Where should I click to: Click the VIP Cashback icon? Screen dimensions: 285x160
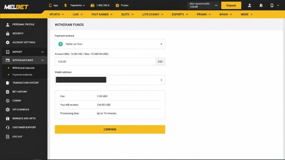[x=7, y=110]
